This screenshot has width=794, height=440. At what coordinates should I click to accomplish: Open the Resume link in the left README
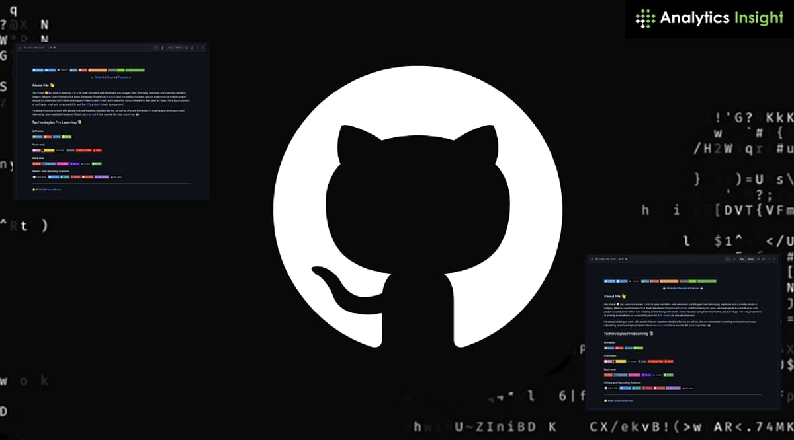[110, 77]
